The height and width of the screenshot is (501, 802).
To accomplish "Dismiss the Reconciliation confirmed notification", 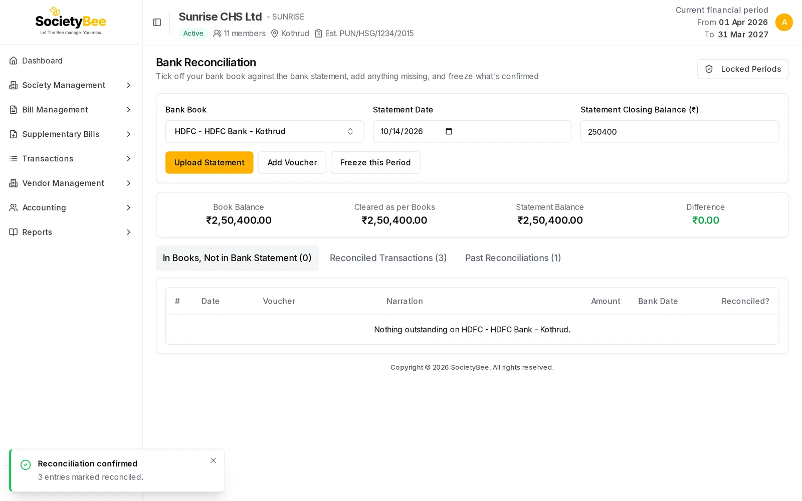I will (x=214, y=460).
